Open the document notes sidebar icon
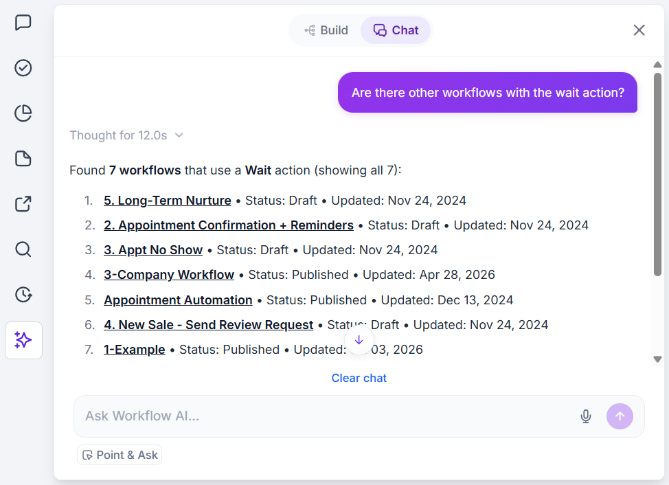The height and width of the screenshot is (485, 669). 23,158
